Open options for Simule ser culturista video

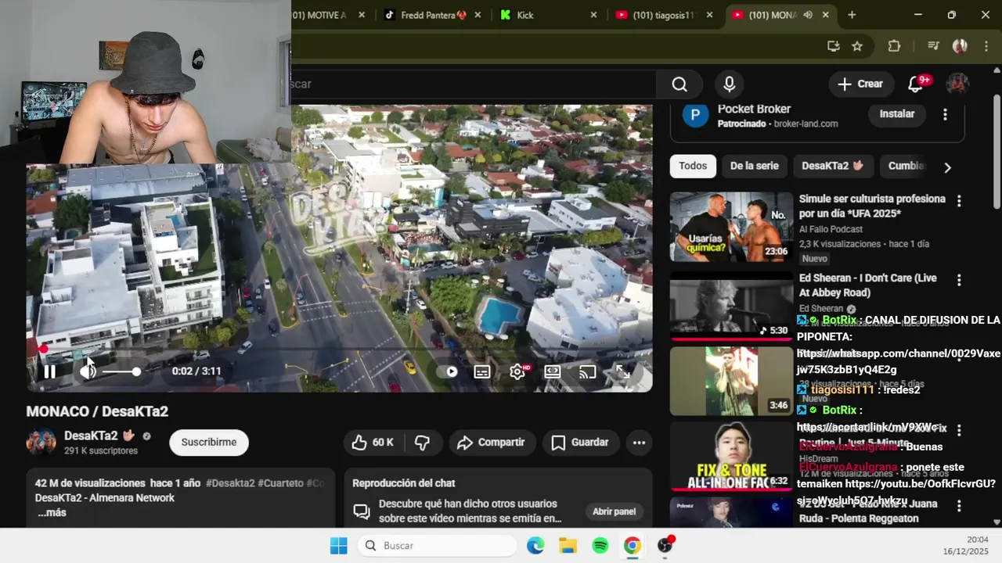point(959,201)
